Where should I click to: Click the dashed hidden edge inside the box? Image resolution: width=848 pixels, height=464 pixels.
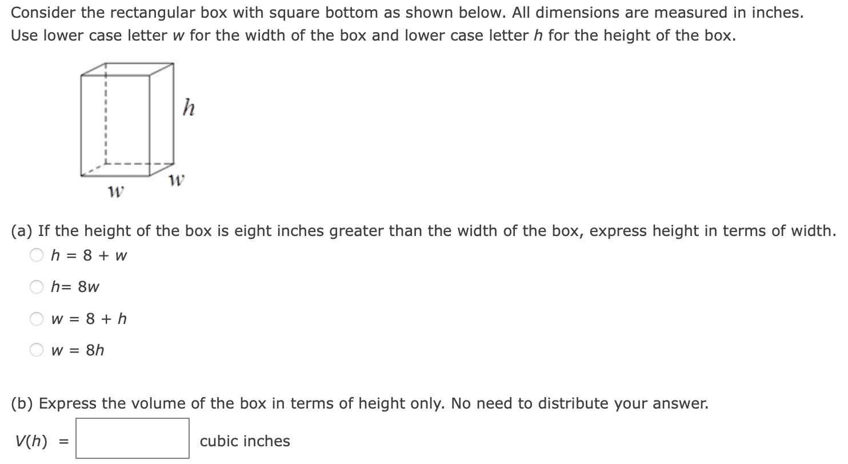tap(106, 114)
